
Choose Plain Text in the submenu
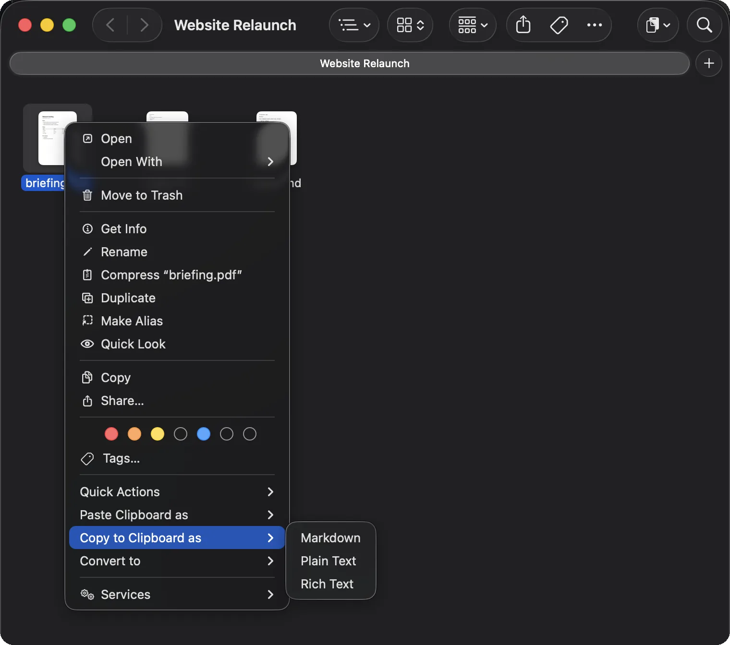pyautogui.click(x=330, y=561)
